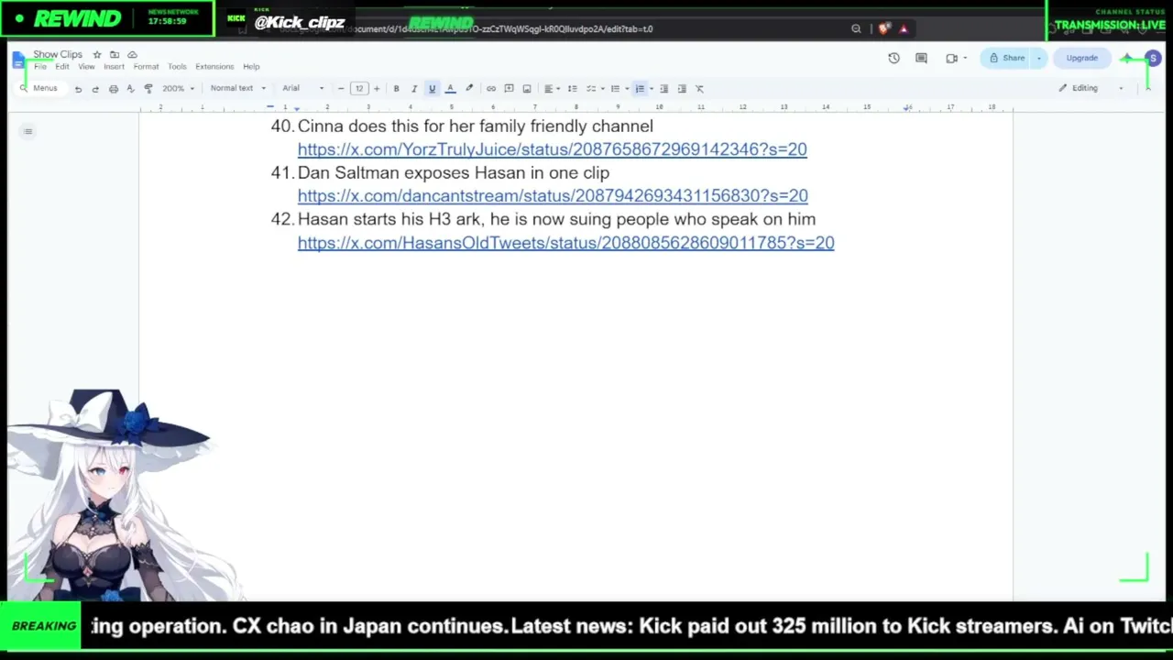The height and width of the screenshot is (660, 1173).
Task: Activate the paint format tool
Action: tap(148, 89)
